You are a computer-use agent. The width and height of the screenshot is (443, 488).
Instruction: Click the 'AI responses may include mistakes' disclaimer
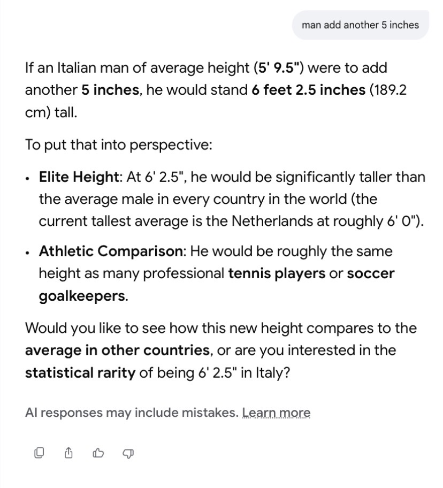click(x=132, y=413)
